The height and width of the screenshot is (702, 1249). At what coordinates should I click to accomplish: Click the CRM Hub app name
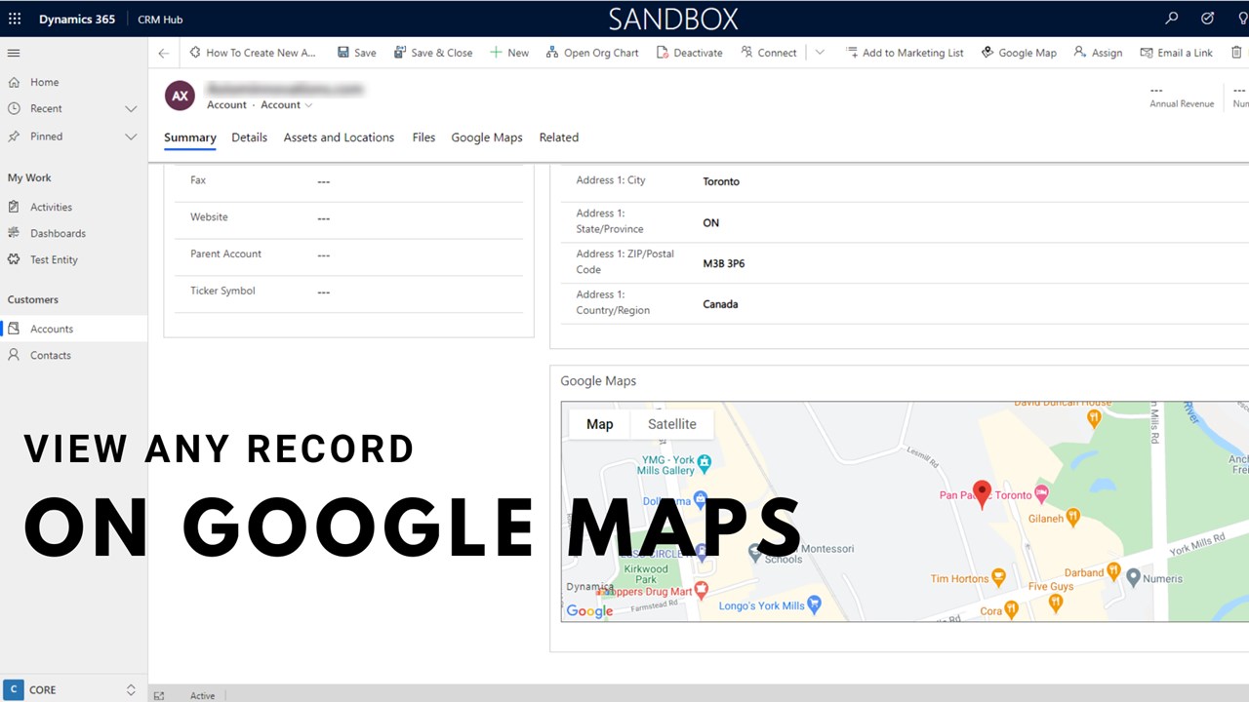[160, 19]
